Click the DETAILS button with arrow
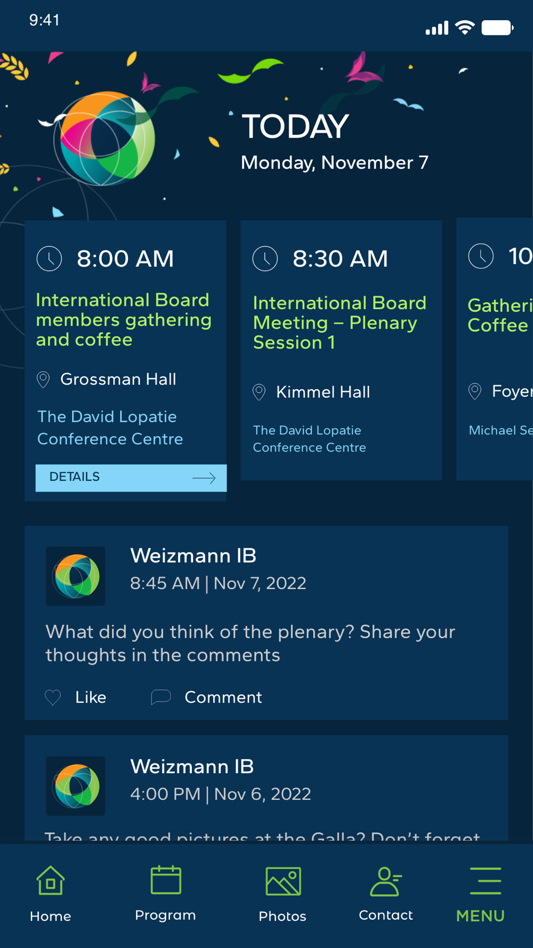Viewport: 533px width, 948px height. point(131,478)
